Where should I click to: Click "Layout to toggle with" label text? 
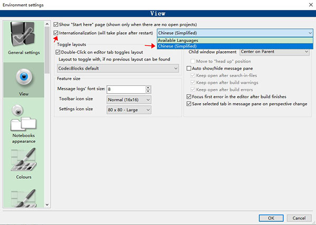[x=114, y=59]
